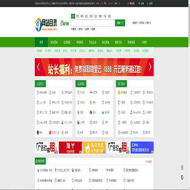Select the checked radio option under the search box
Screen dimensions: 190x190
click(72, 29)
